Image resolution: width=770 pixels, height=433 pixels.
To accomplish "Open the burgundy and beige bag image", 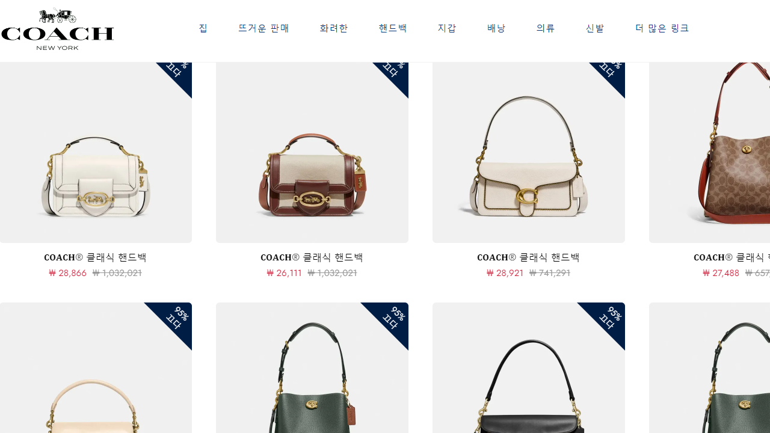I will pyautogui.click(x=312, y=152).
